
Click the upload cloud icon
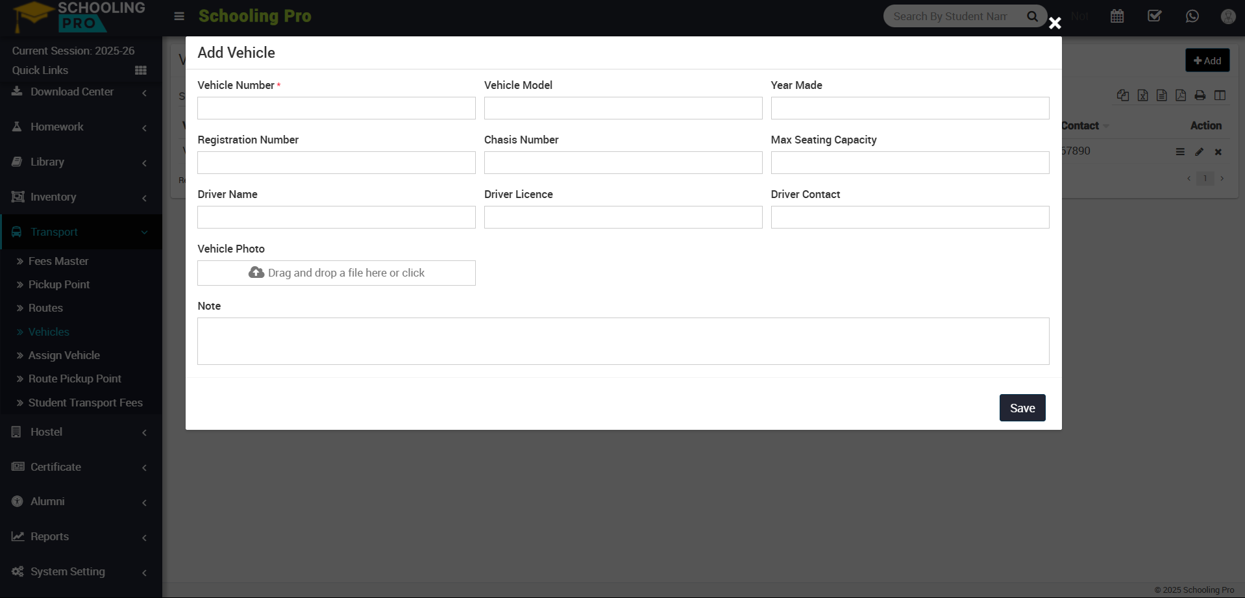point(256,273)
